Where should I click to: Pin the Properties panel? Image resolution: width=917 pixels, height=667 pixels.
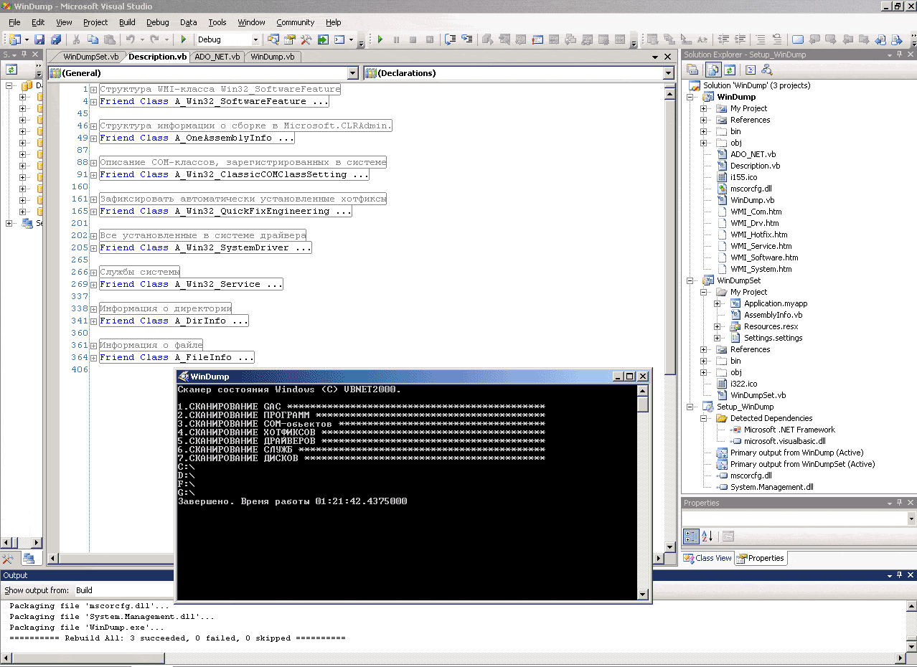(900, 503)
